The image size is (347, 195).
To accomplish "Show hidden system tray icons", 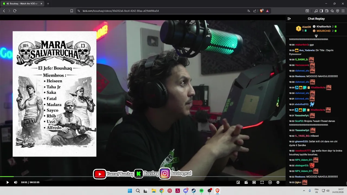I will [x=304, y=191].
